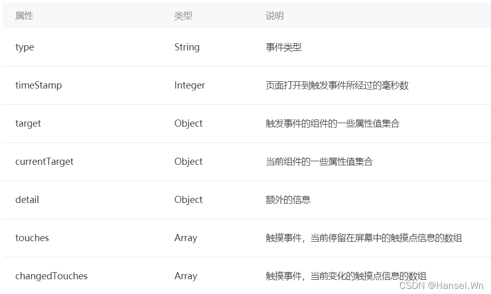
Task: Click the description '当前组件的一些属性值集合'
Action: click(x=319, y=162)
